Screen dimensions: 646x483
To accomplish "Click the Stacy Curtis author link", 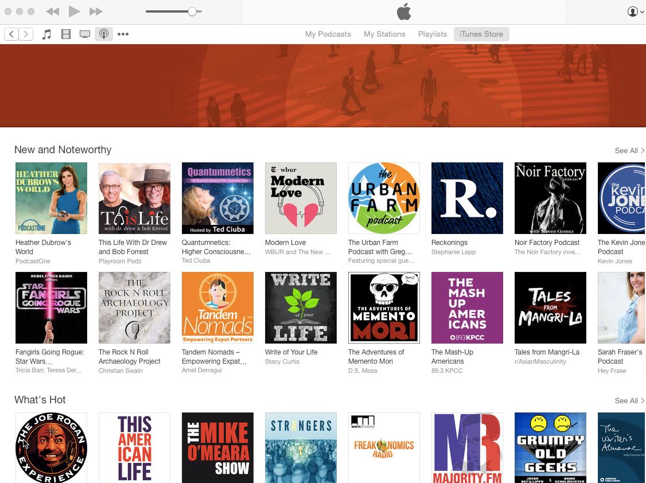I will pyautogui.click(x=282, y=361).
